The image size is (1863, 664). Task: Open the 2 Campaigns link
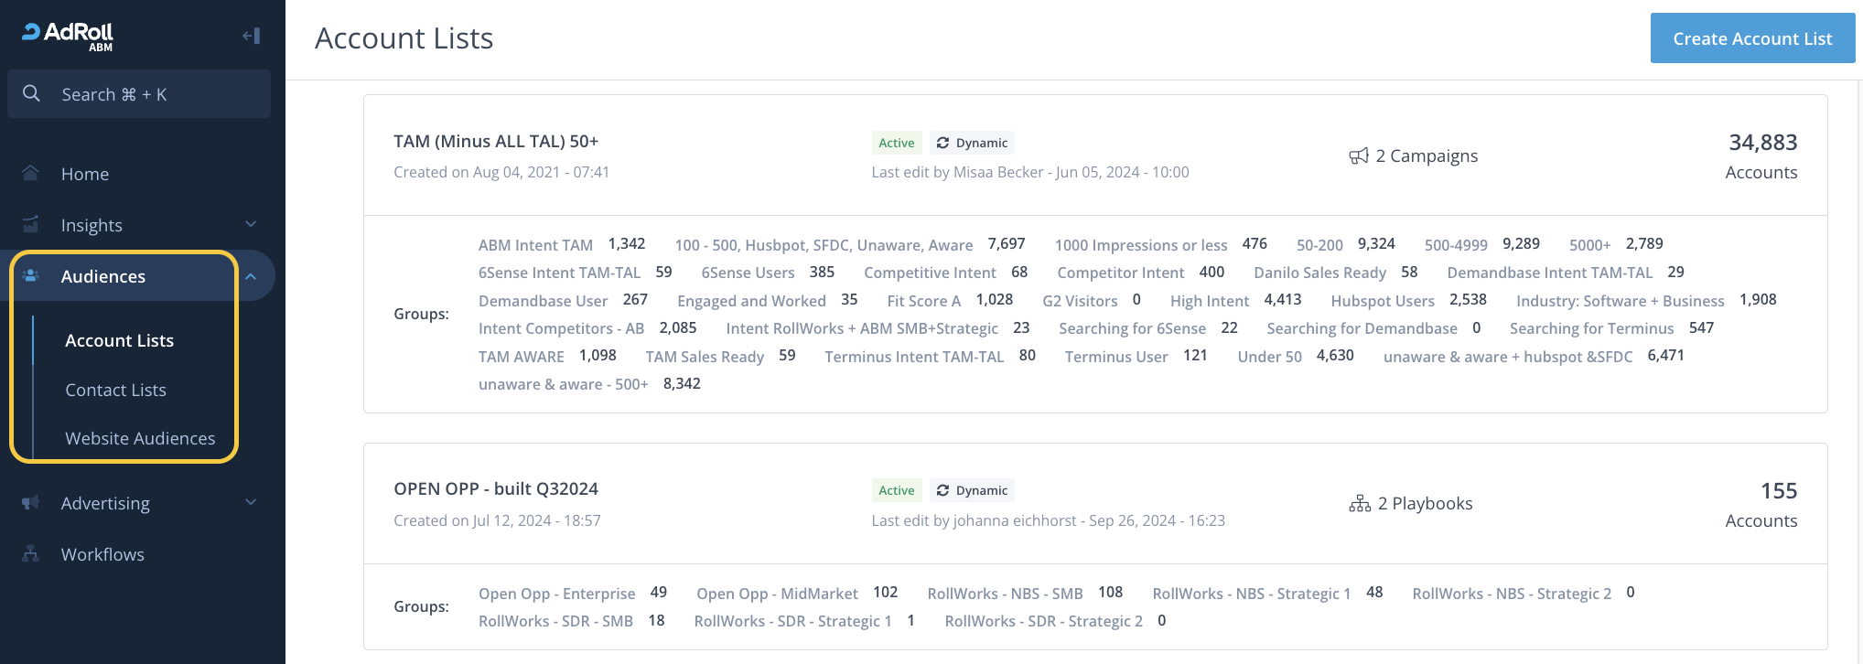(x=1425, y=156)
